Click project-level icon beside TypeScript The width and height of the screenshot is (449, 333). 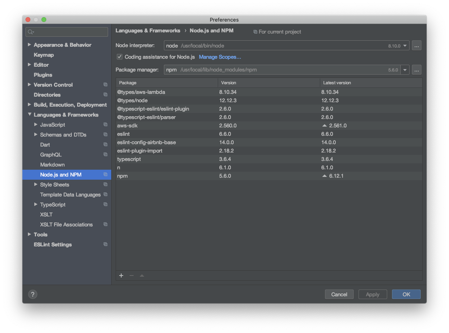point(105,204)
